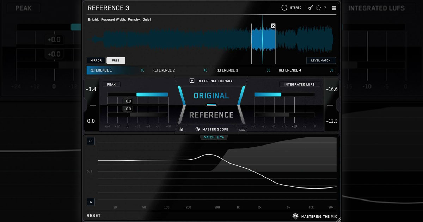Click the reference LUFS value -12.5
The height and width of the screenshot is (222, 423).
(332, 121)
